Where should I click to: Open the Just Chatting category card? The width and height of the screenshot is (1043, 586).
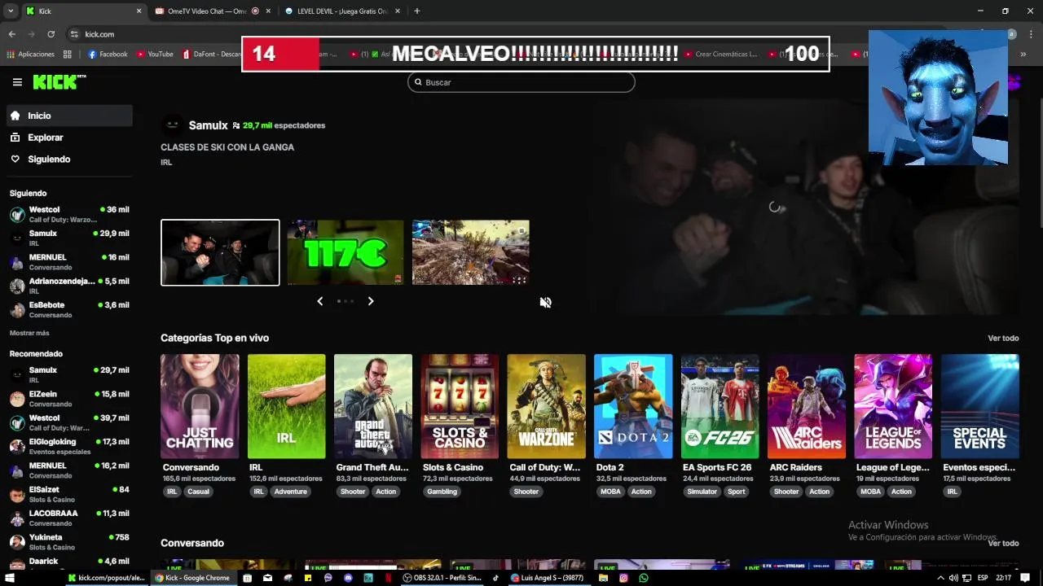click(x=200, y=406)
